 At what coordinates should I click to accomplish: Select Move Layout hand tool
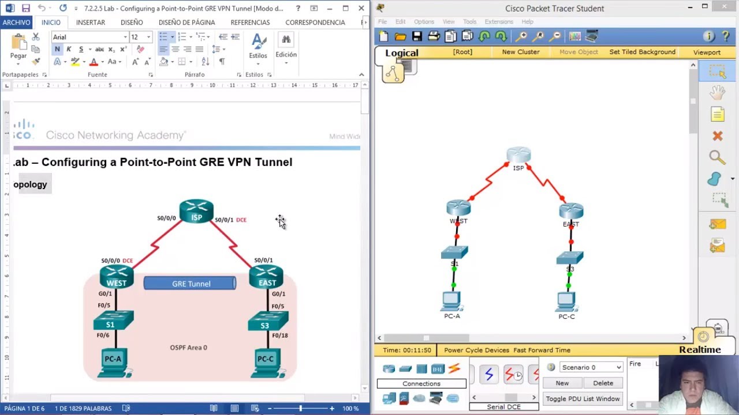click(x=718, y=92)
